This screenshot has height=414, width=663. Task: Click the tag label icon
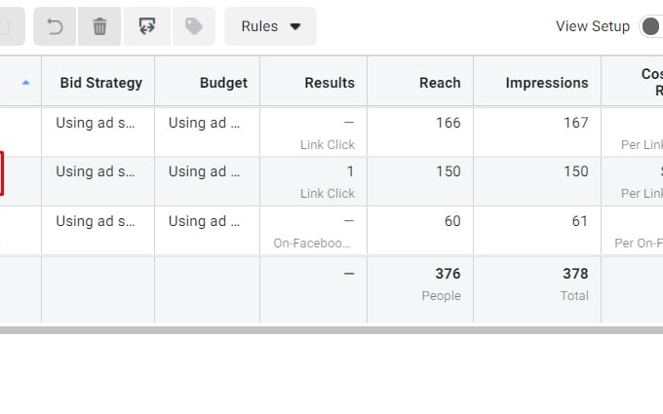click(194, 26)
